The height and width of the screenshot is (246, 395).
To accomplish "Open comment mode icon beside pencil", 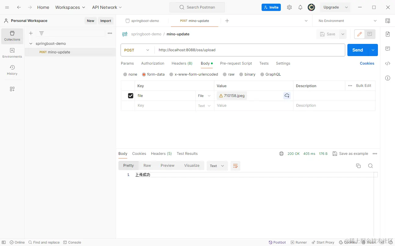I will pos(370,34).
